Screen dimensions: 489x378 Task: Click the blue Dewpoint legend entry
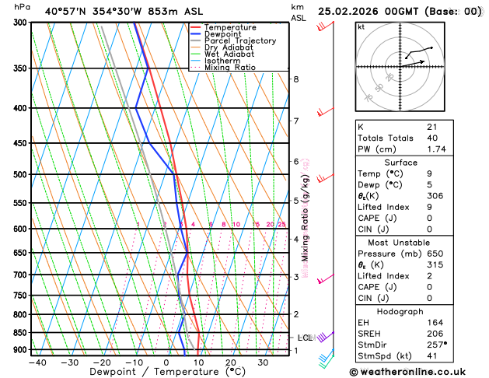216,34
